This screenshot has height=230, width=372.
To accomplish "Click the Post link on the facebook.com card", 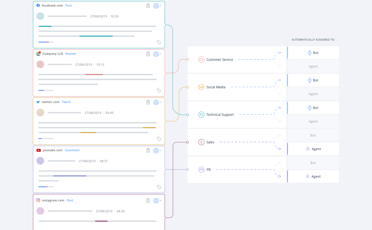I will point(68,5).
